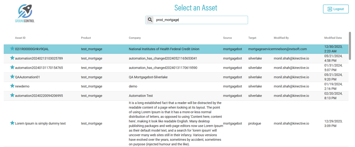The height and width of the screenshot is (147, 355).
Task: Toggle favorite star for automation20240131170154765
Action: tap(12, 67)
